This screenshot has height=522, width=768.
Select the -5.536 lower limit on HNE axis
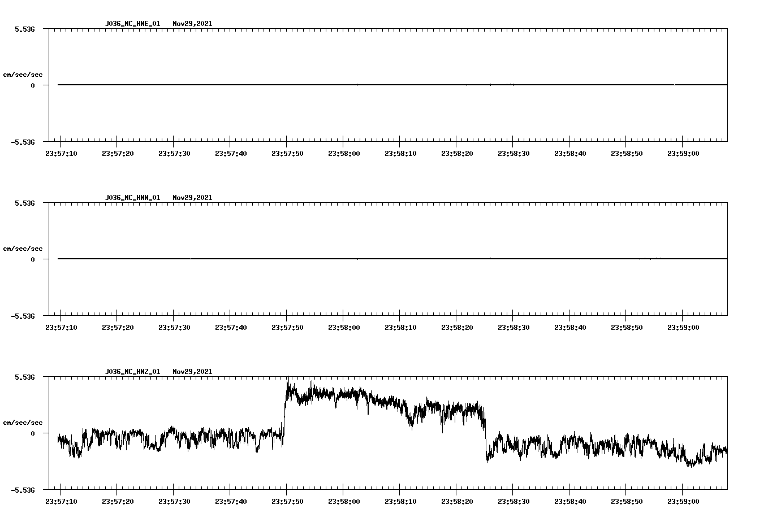(23, 142)
